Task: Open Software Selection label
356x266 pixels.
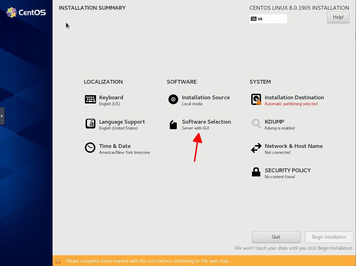Action: click(206, 122)
